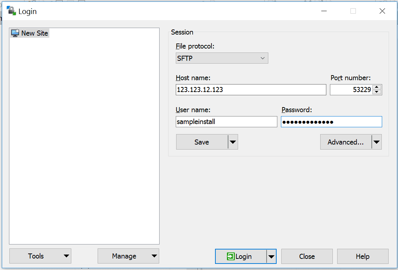Click the Help button

pyautogui.click(x=363, y=256)
